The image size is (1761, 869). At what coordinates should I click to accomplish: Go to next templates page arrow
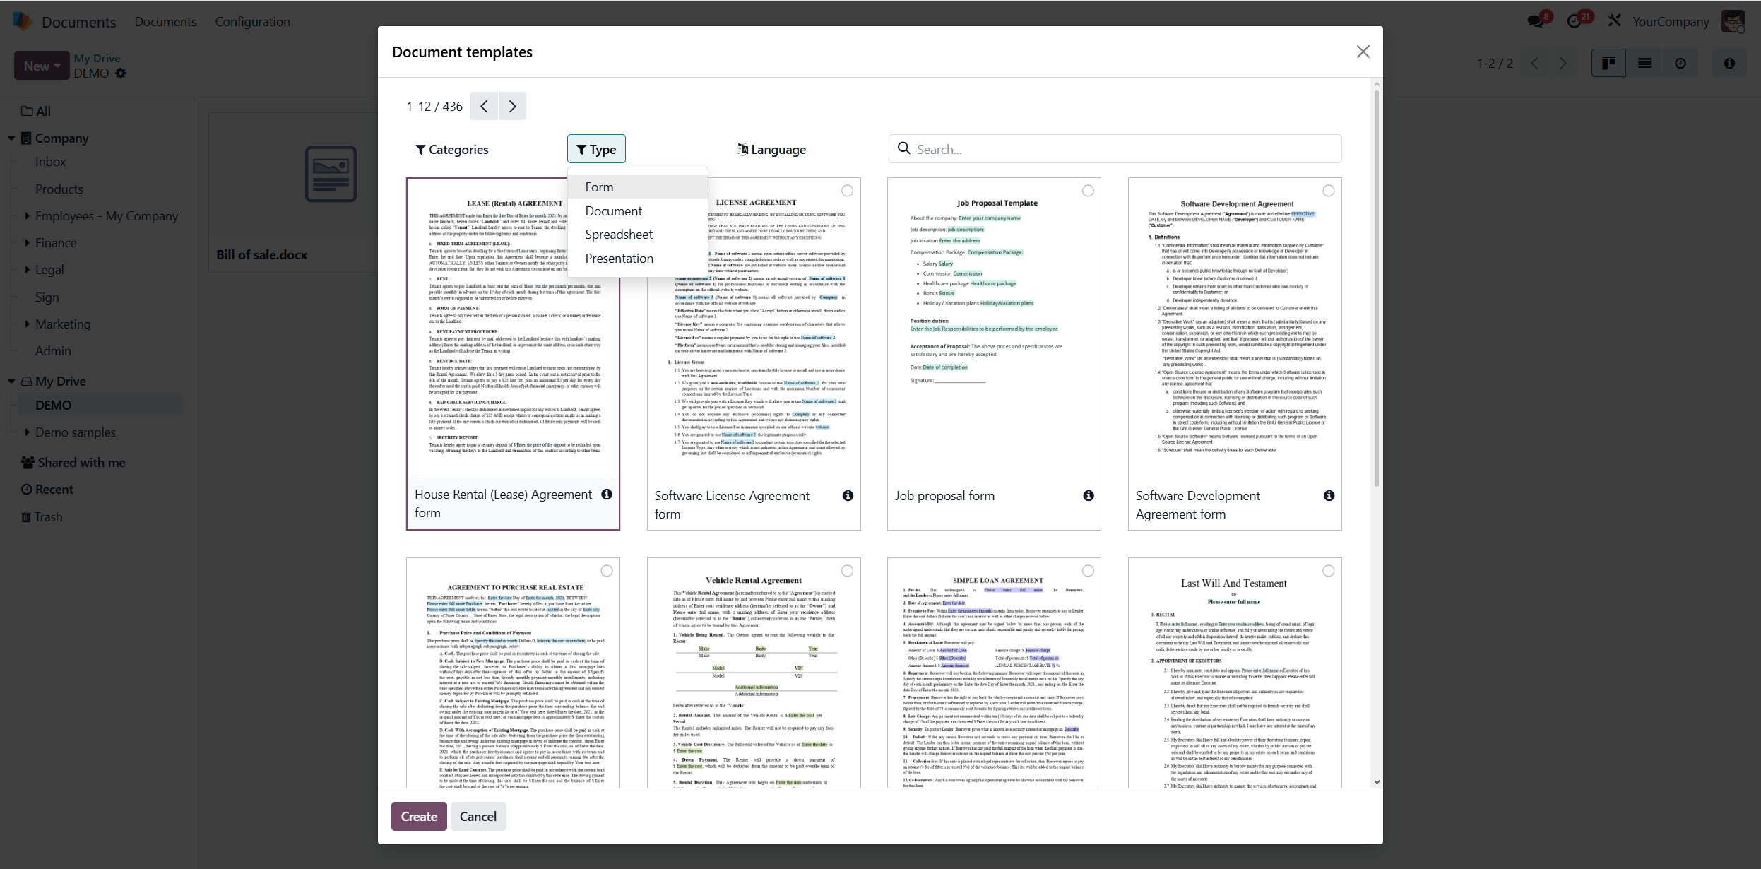point(512,106)
